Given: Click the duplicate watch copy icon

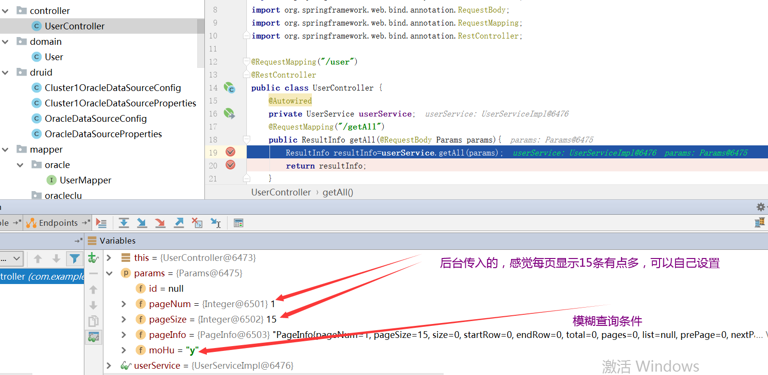Looking at the screenshot, I should (x=94, y=321).
